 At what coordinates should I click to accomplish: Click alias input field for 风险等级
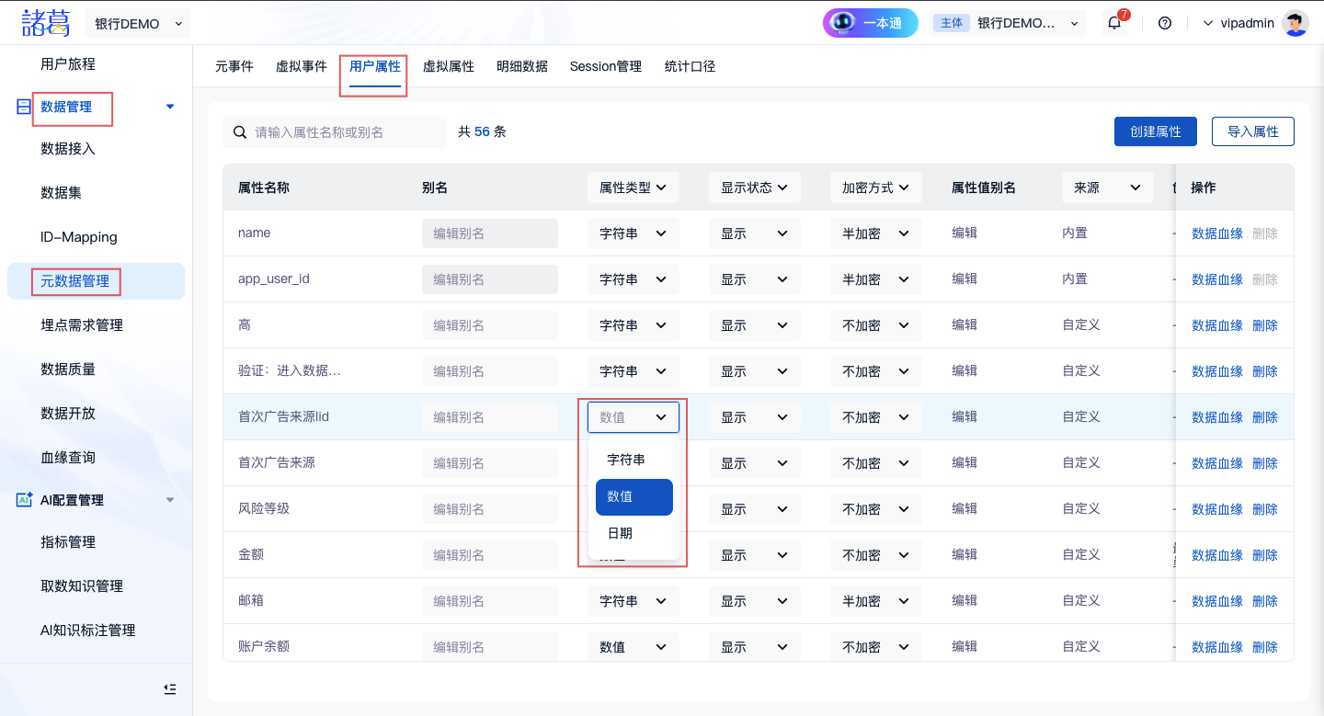489,509
